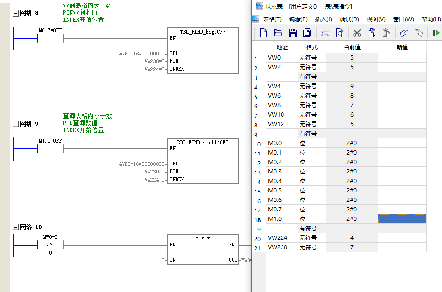The height and width of the screenshot is (292, 442).
Task: Click the 地址 column header
Action: tap(282, 47)
